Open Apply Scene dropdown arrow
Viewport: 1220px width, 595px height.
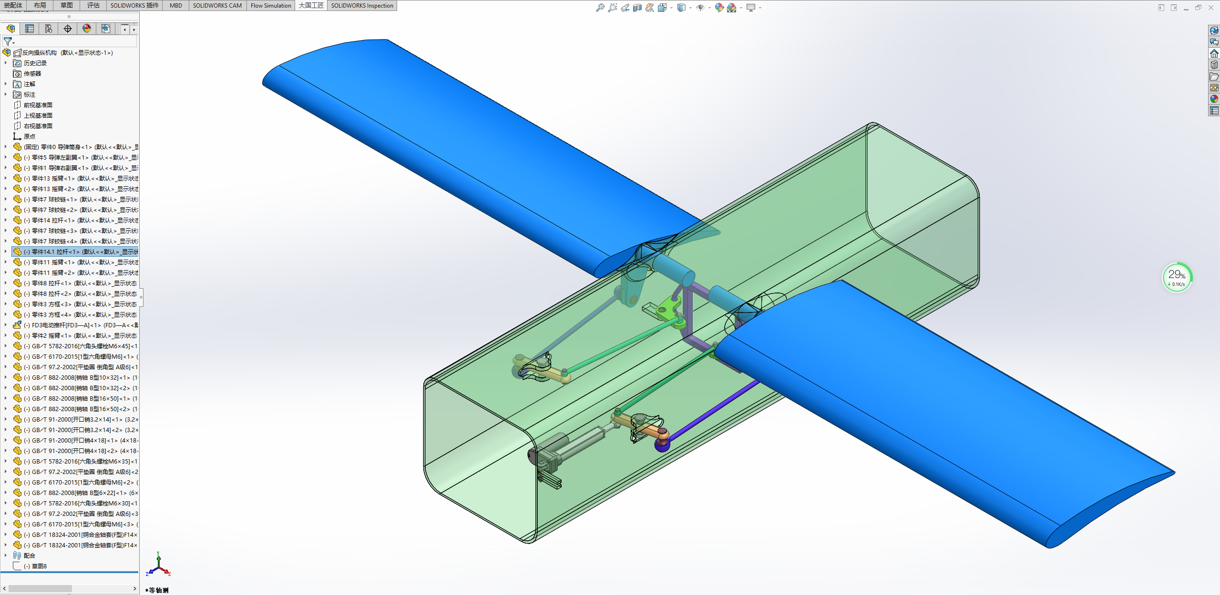[741, 8]
